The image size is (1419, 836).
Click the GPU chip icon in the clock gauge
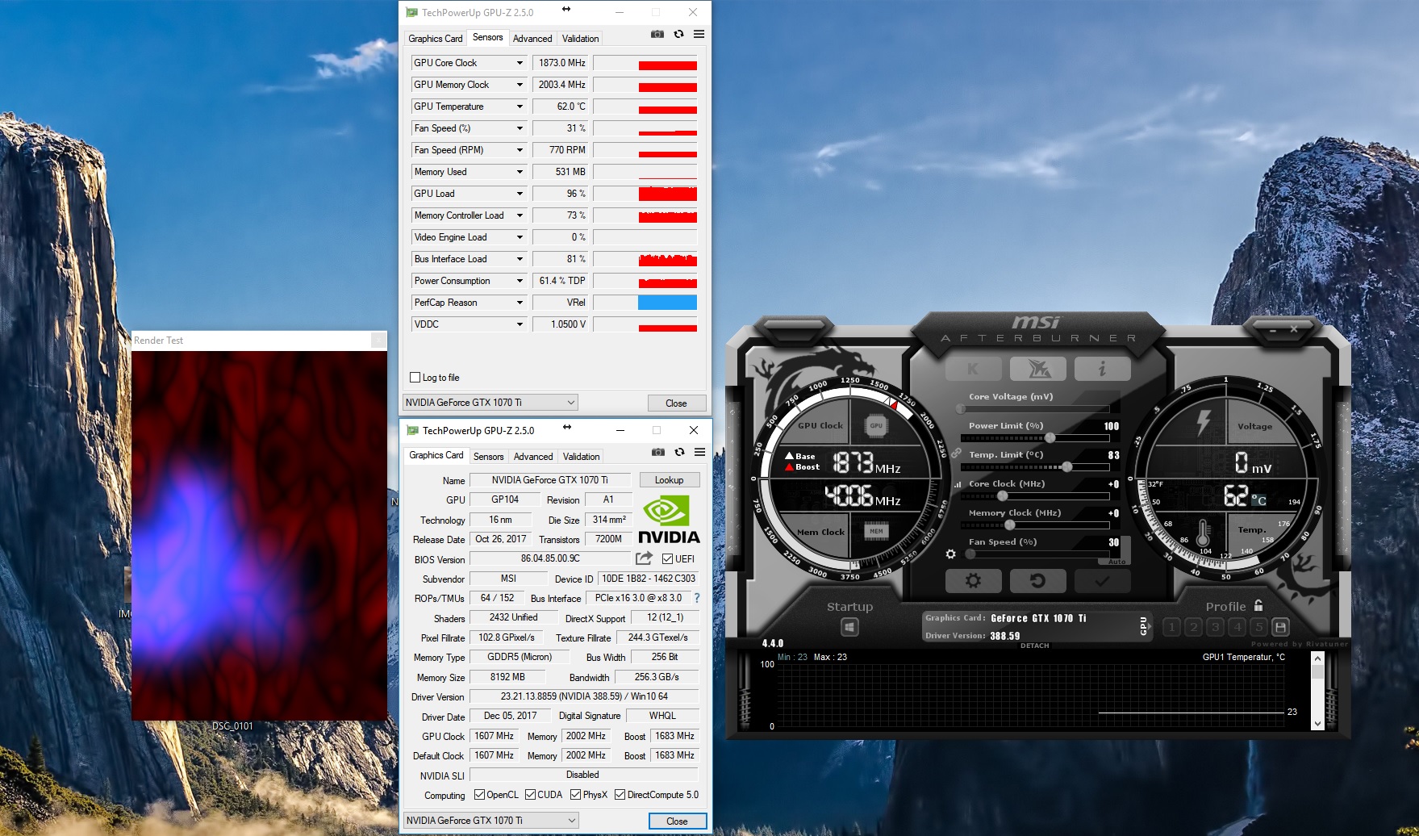(876, 425)
